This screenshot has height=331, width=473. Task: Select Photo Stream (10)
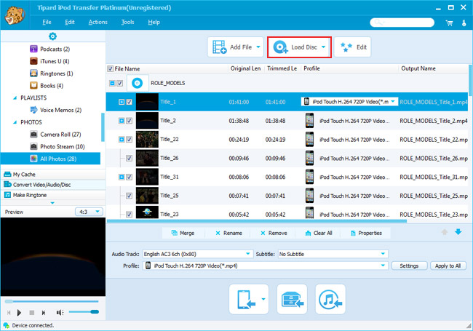(57, 146)
